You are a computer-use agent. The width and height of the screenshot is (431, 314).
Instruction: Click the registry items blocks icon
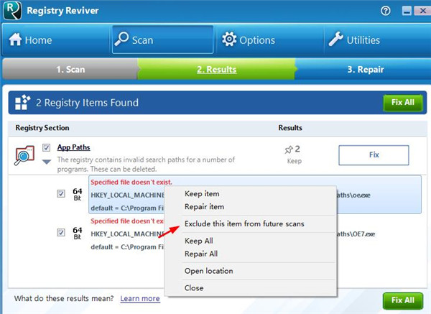(x=22, y=102)
